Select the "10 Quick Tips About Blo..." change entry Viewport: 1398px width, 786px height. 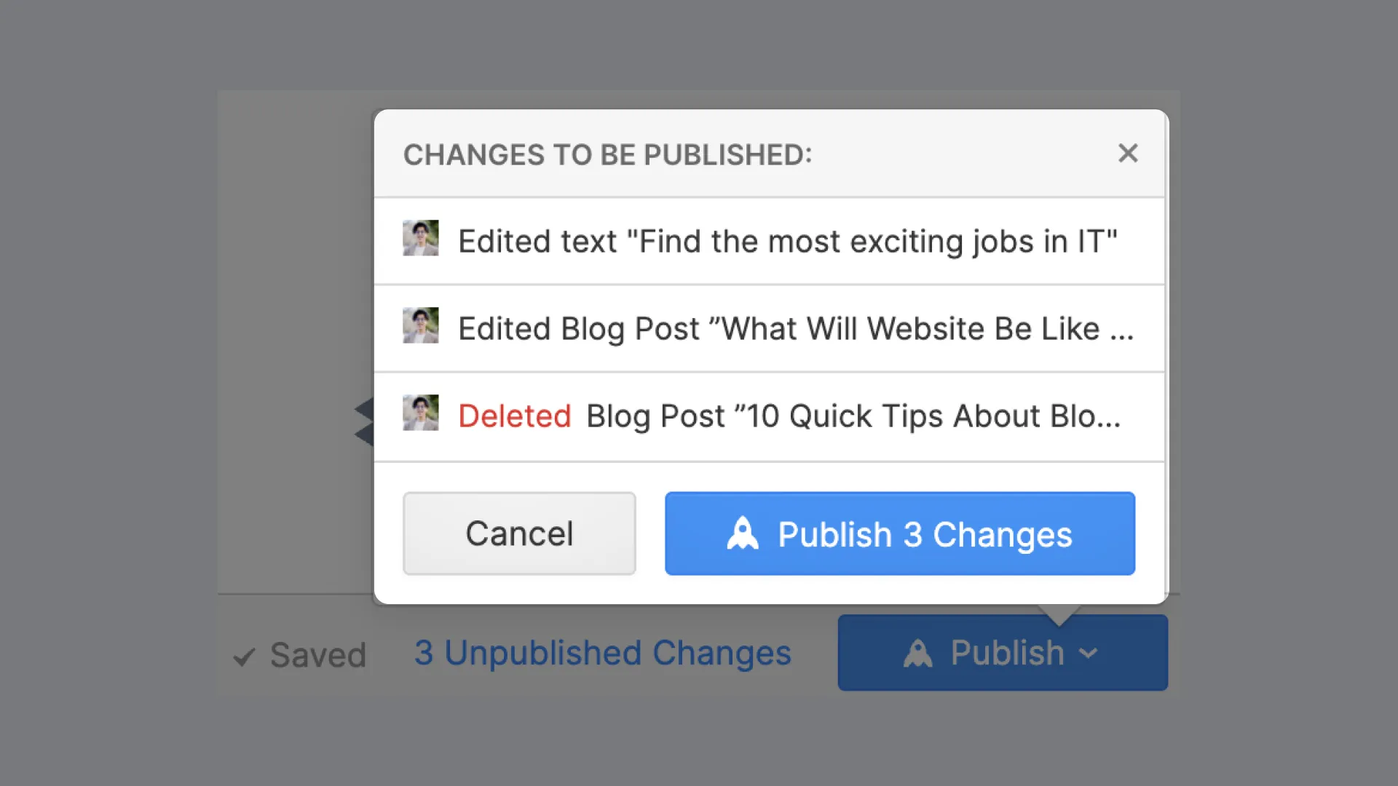pyautogui.click(x=853, y=416)
